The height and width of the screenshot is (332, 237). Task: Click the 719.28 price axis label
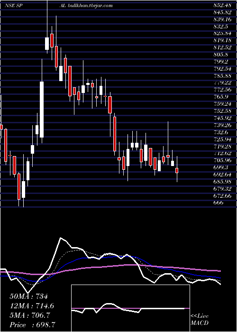point(222,146)
